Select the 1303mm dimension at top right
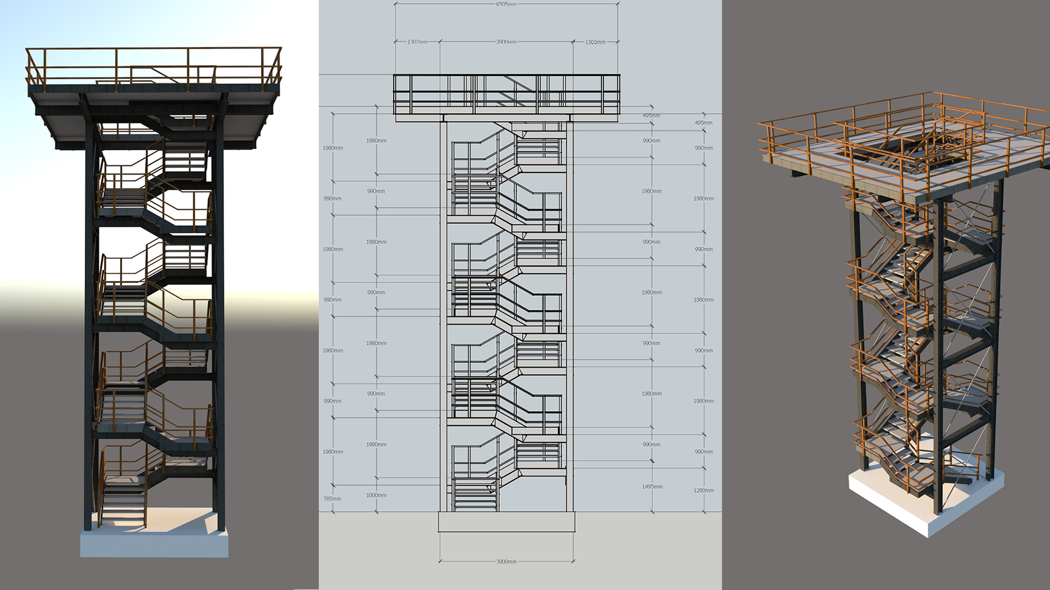This screenshot has height=590, width=1050. pyautogui.click(x=595, y=42)
